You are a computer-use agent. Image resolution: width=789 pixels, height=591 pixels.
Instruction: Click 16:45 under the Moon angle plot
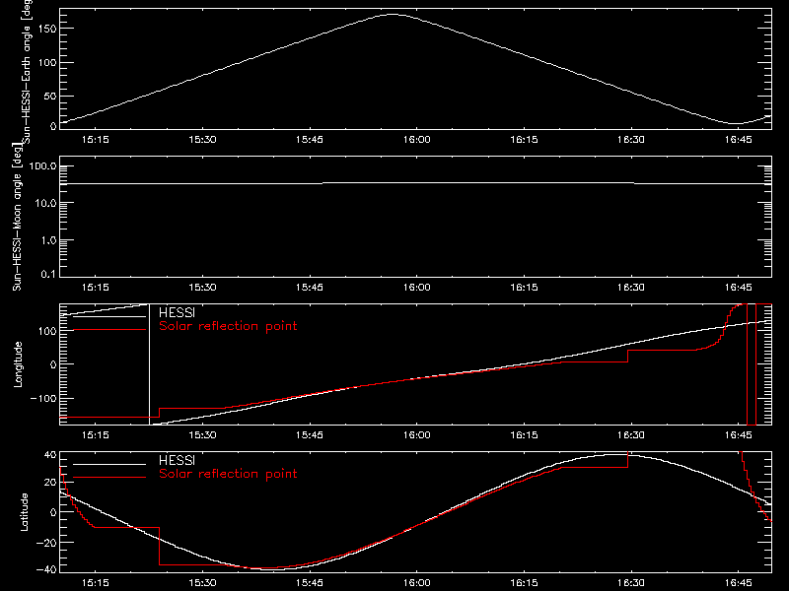pyautogui.click(x=738, y=288)
